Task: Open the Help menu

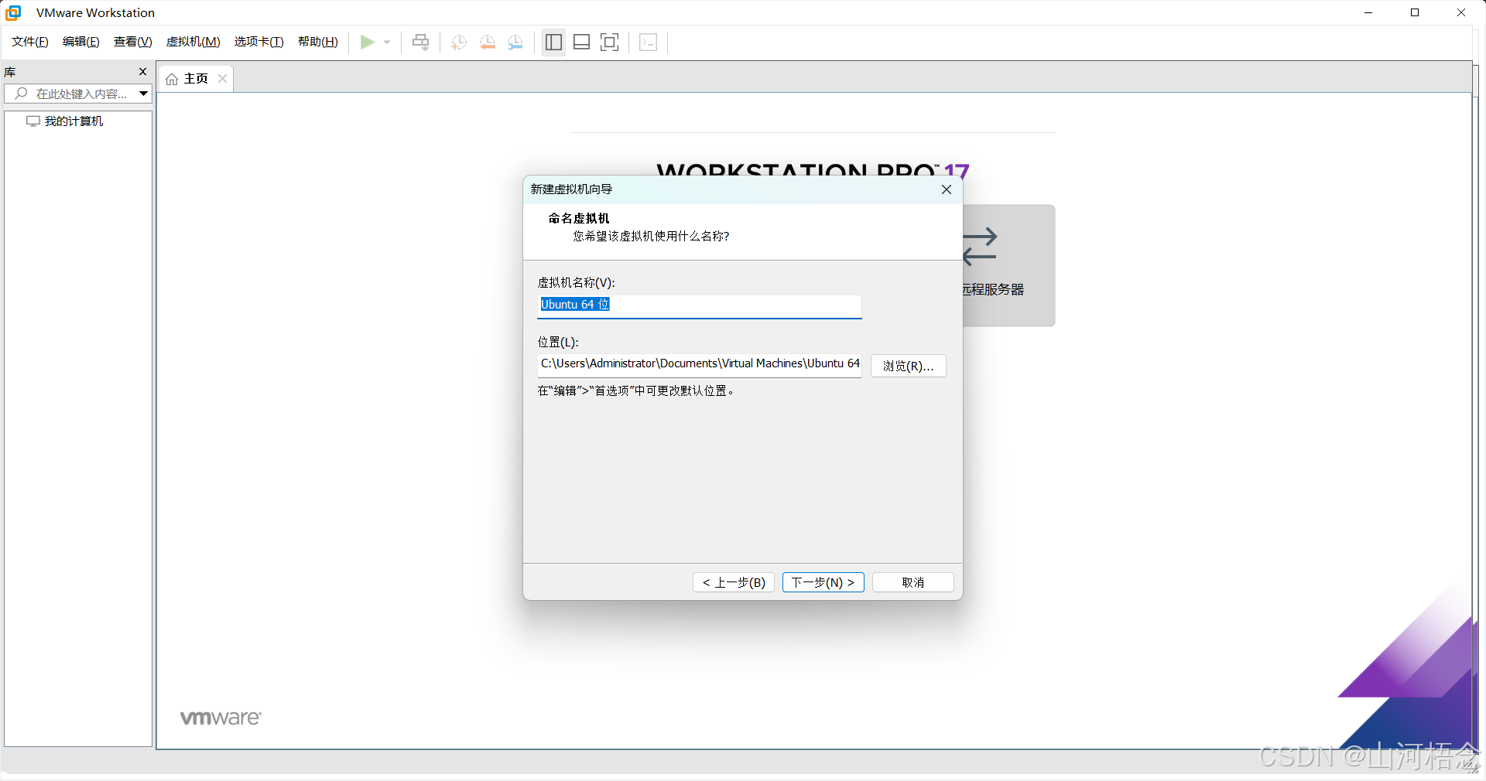Action: 318,42
